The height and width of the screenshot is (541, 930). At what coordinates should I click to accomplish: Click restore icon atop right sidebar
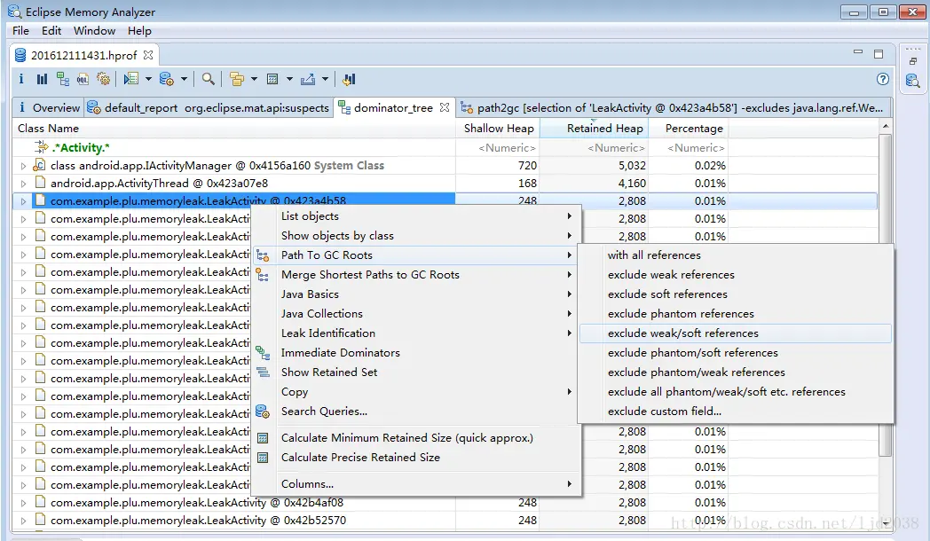913,61
